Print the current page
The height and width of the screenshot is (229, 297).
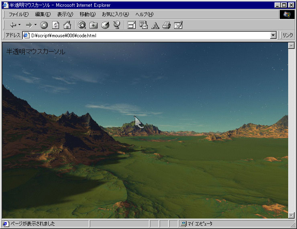point(167,25)
